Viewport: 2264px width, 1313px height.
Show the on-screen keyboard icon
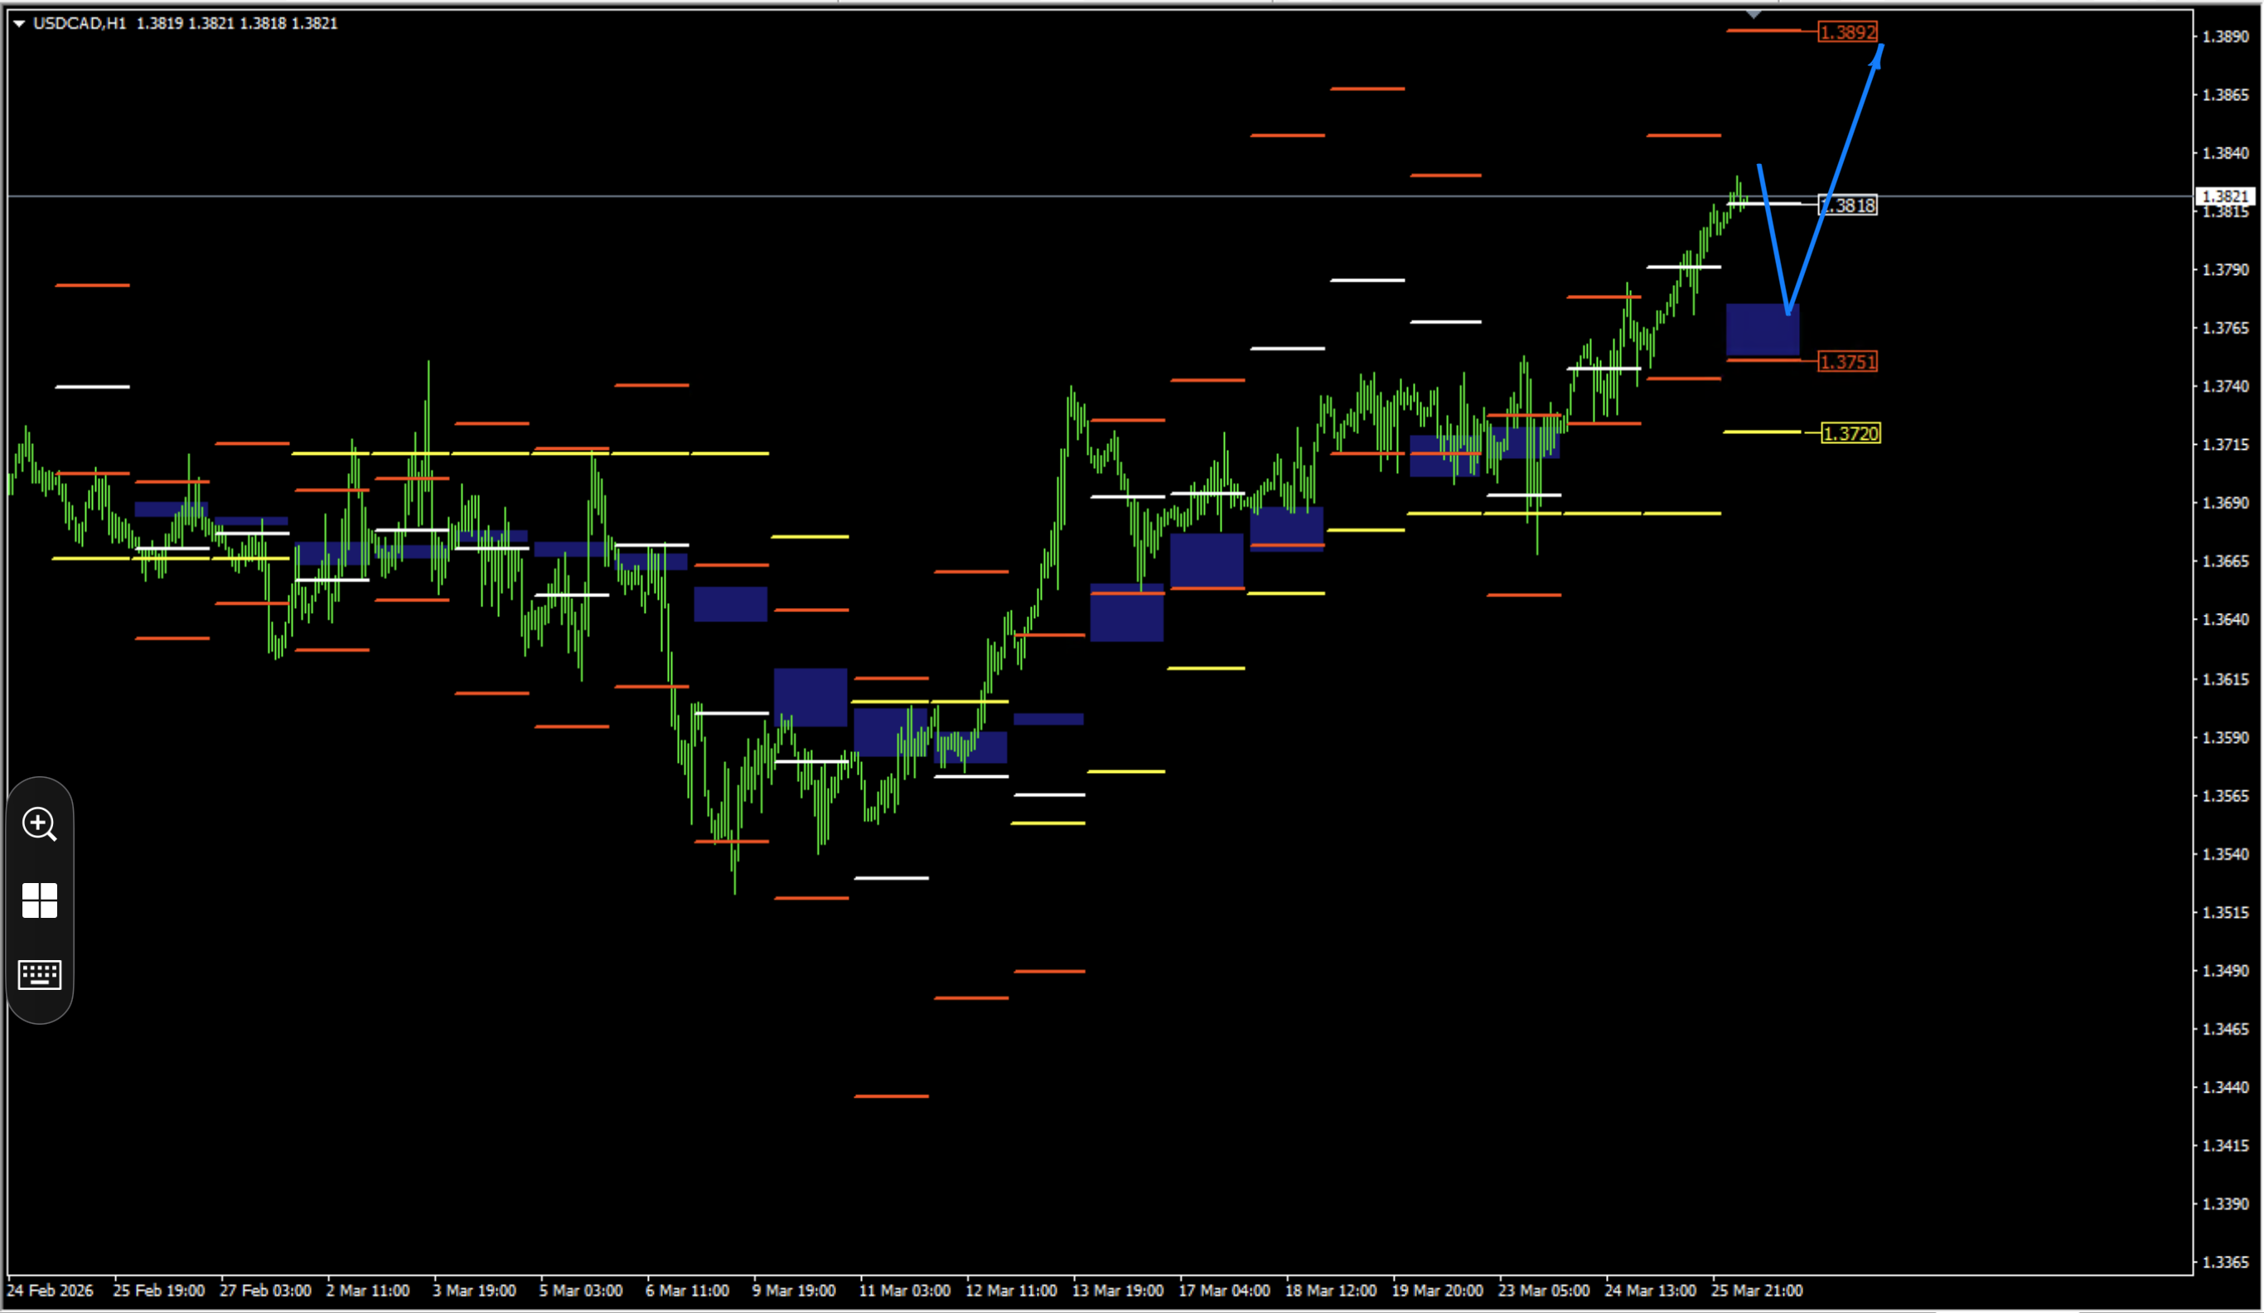(40, 974)
